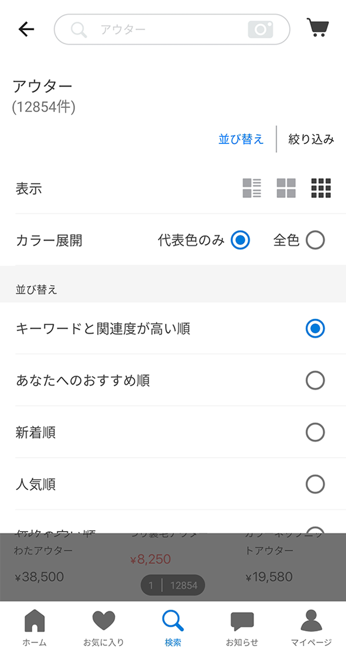Tap the camera image search icon
Screen dimensions: 346x654
(261, 30)
